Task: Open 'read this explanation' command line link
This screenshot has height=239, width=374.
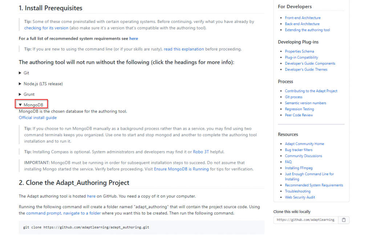Action: pyautogui.click(x=184, y=49)
